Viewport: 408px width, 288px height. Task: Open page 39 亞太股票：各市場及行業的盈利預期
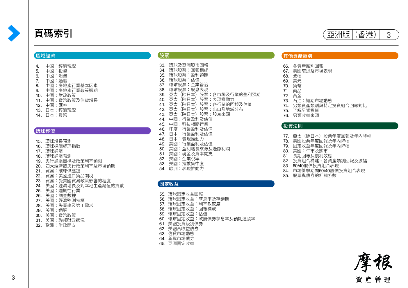click(x=210, y=95)
